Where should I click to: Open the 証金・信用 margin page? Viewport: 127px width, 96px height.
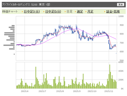pyautogui.click(x=113, y=12)
